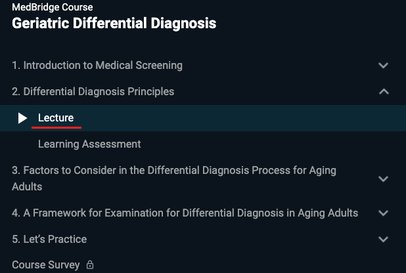Click the Geriatric Differential Diagnosis course title
This screenshot has width=406, height=273.
(114, 23)
